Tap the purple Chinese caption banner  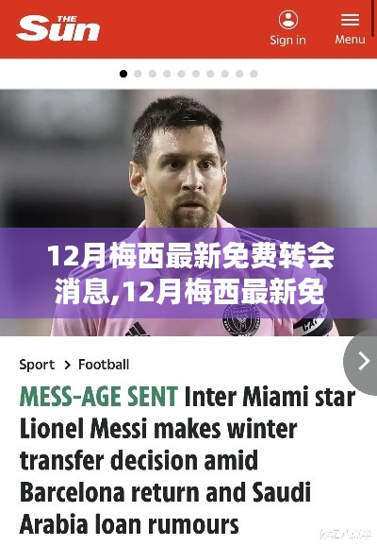pyautogui.click(x=188, y=273)
